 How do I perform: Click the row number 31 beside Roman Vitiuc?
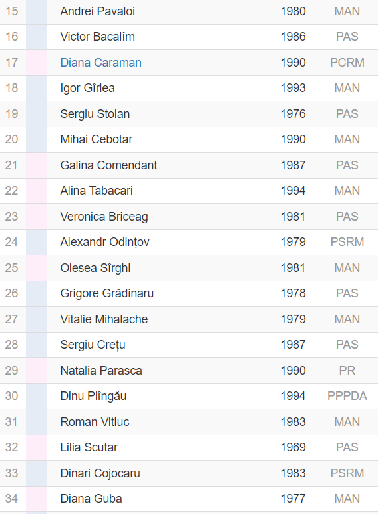click(x=11, y=422)
